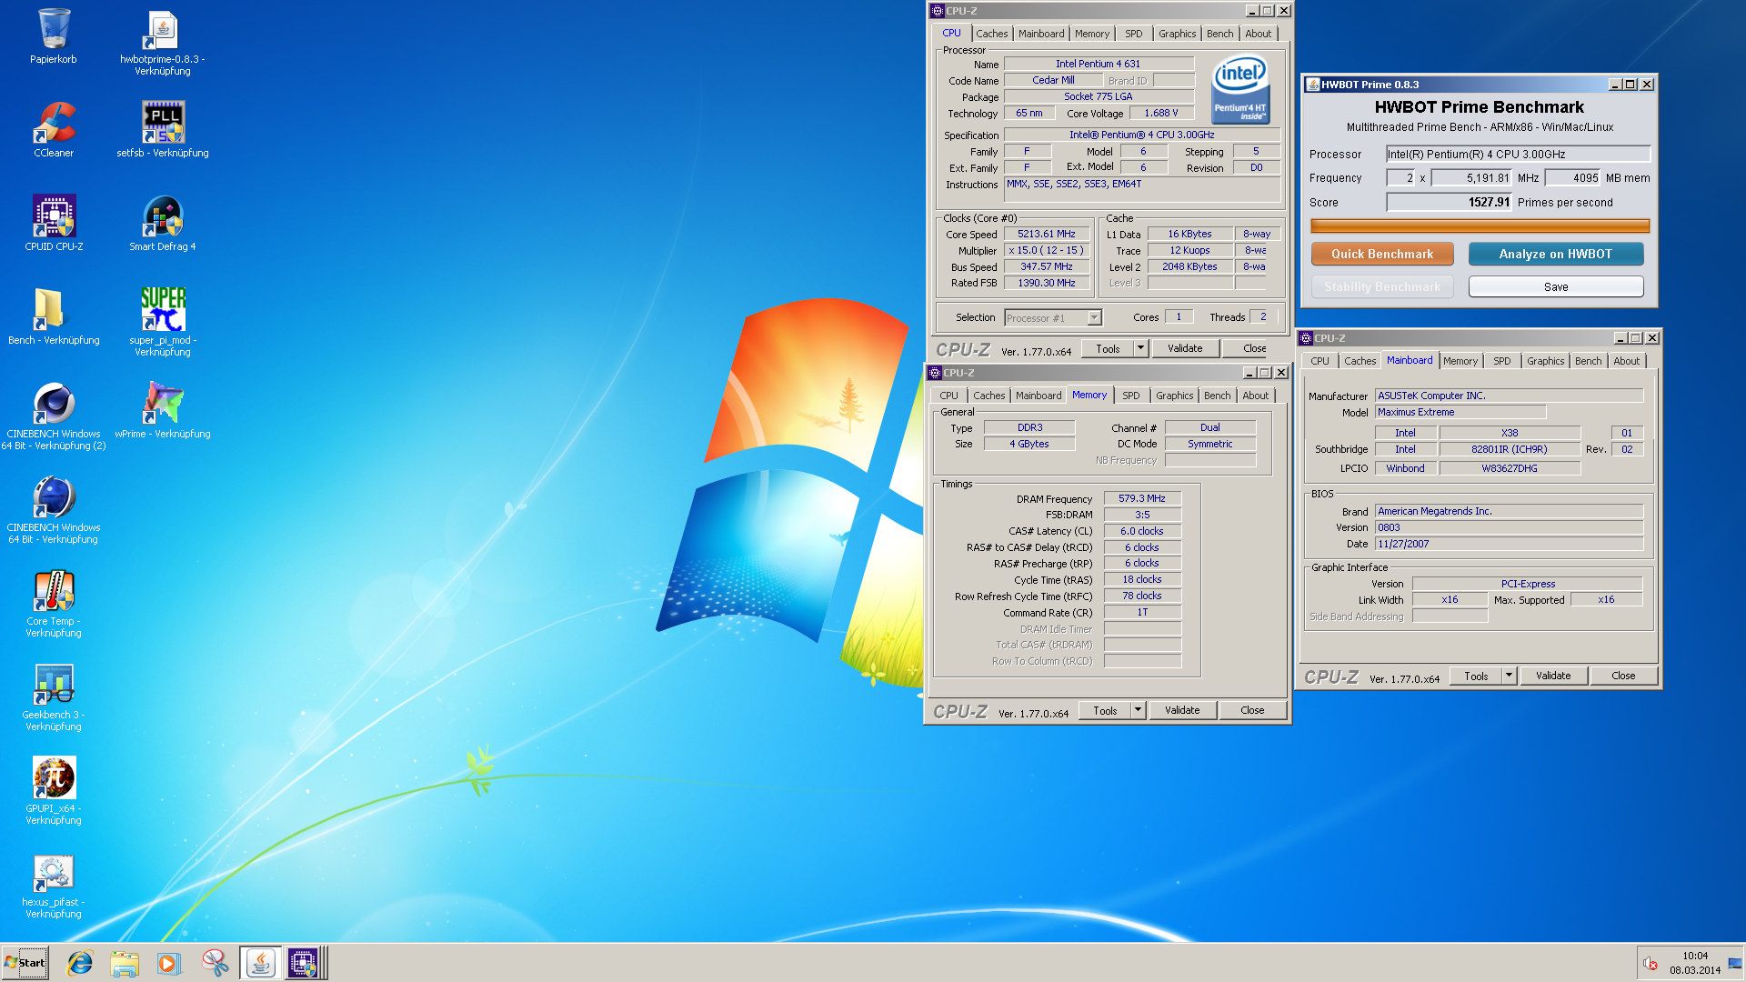The width and height of the screenshot is (1746, 982).
Task: Open CINEBENCH Windows 64 Bit shortcut (2)
Action: (54, 416)
